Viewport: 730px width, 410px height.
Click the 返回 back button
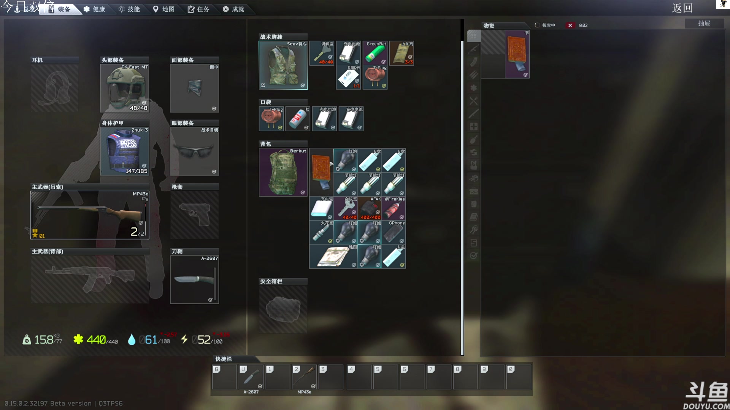point(682,8)
